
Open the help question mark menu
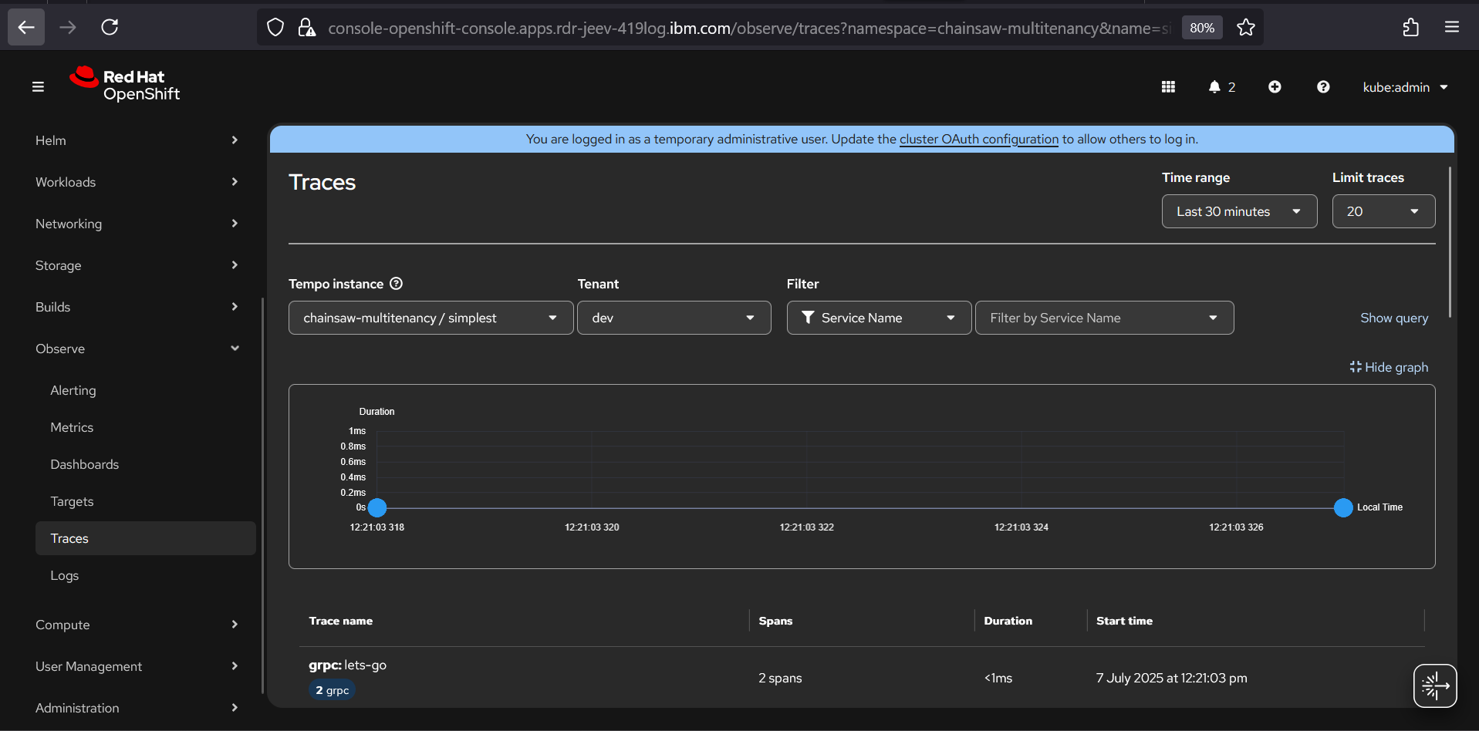pyautogui.click(x=1323, y=87)
